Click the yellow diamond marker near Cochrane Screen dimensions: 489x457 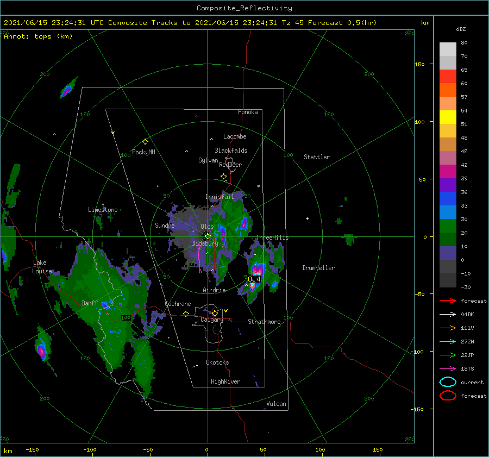(x=186, y=314)
